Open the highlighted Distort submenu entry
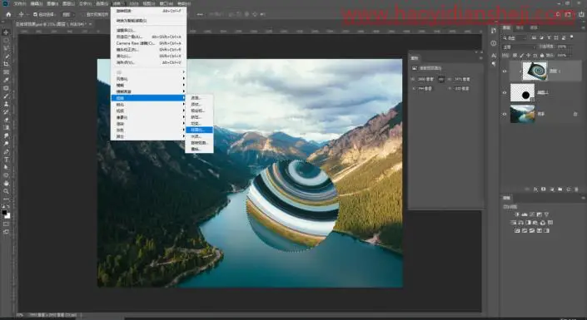 (148, 98)
